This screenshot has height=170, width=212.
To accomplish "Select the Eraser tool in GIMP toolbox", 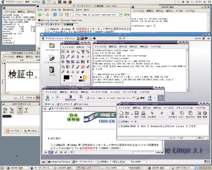I will [x=83, y=67].
